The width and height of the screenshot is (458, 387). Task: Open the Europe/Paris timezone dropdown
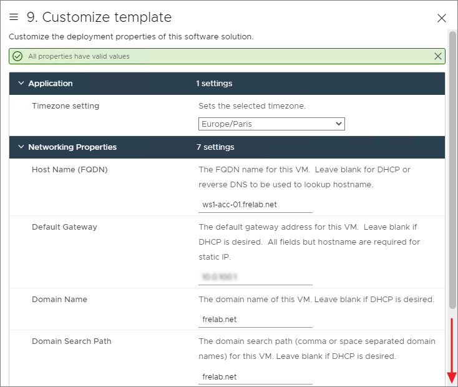[x=271, y=124]
